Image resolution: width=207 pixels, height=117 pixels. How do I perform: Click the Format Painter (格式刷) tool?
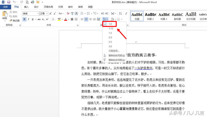pyautogui.click(x=14, y=21)
